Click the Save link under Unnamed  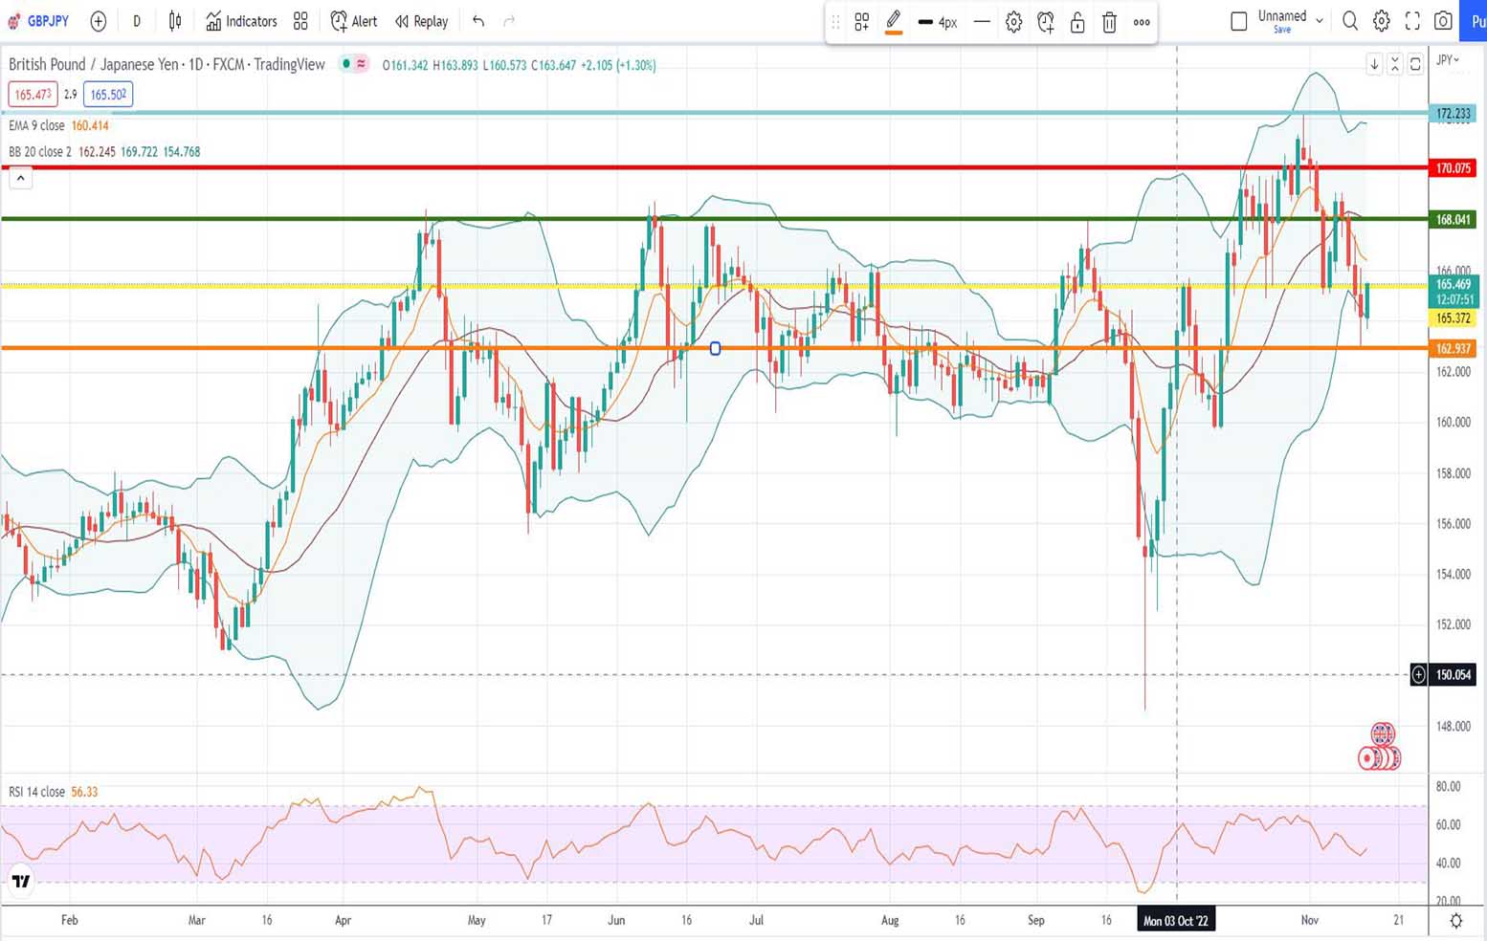[x=1281, y=30]
